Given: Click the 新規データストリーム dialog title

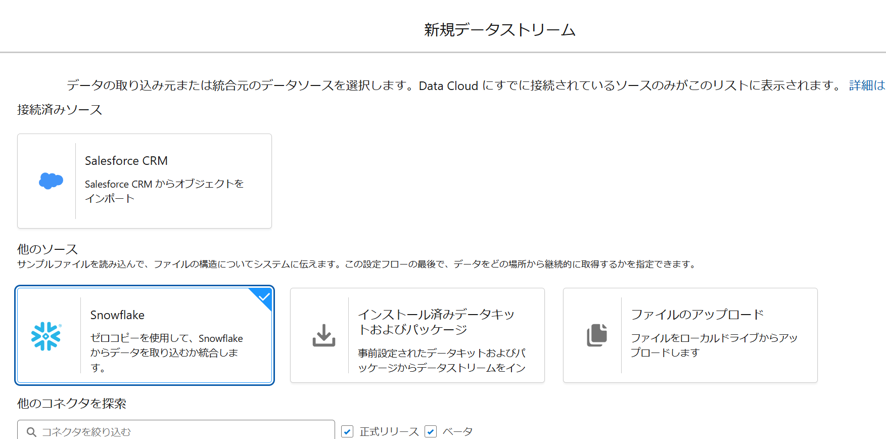Looking at the screenshot, I should click(500, 30).
